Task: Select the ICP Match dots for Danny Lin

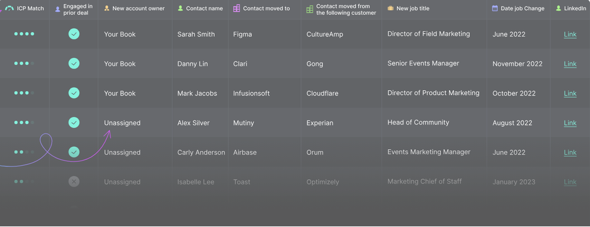Action: (24, 64)
